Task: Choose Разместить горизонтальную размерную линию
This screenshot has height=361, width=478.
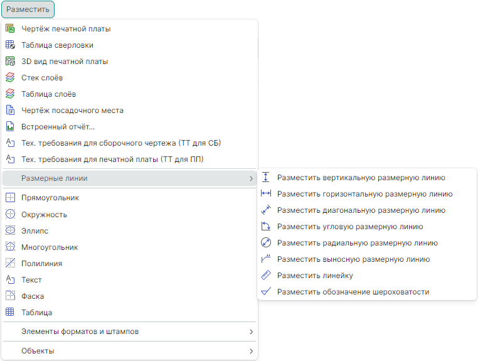Action: coord(364,194)
